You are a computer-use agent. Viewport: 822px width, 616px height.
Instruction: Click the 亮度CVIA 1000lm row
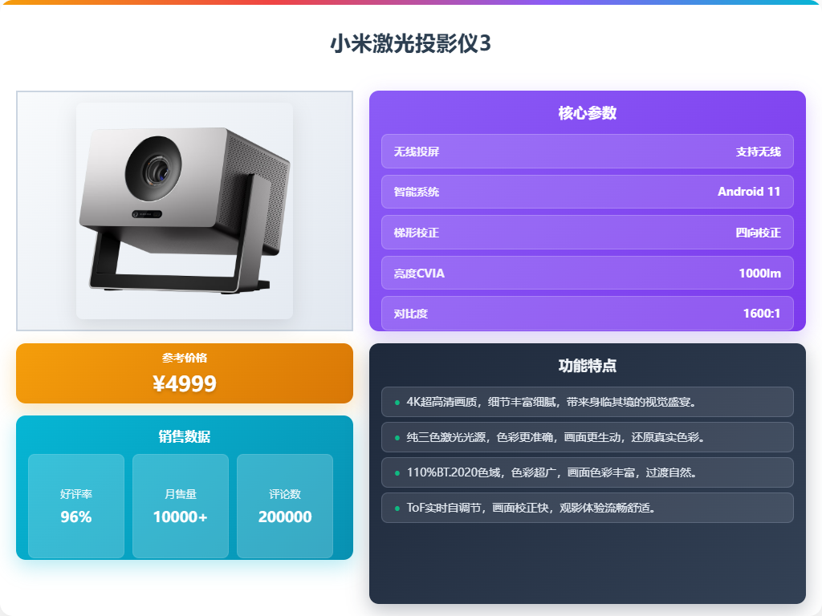point(587,273)
